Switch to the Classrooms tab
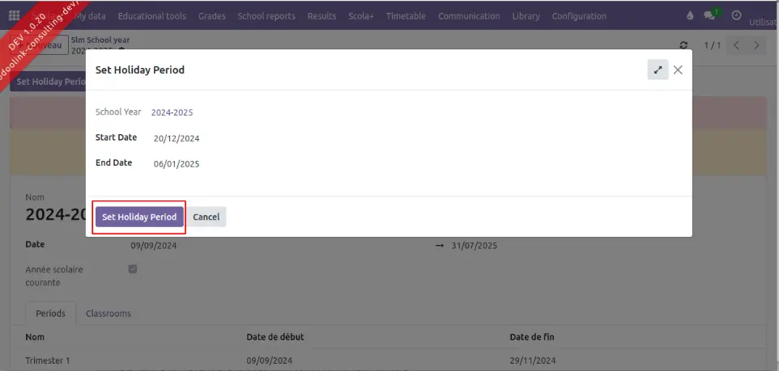Viewport: 779px width, 371px height. tap(108, 314)
